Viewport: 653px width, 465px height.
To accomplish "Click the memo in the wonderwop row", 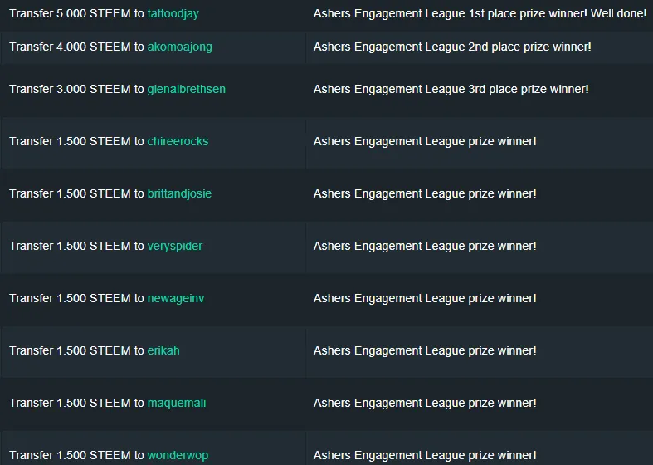I will point(425,455).
